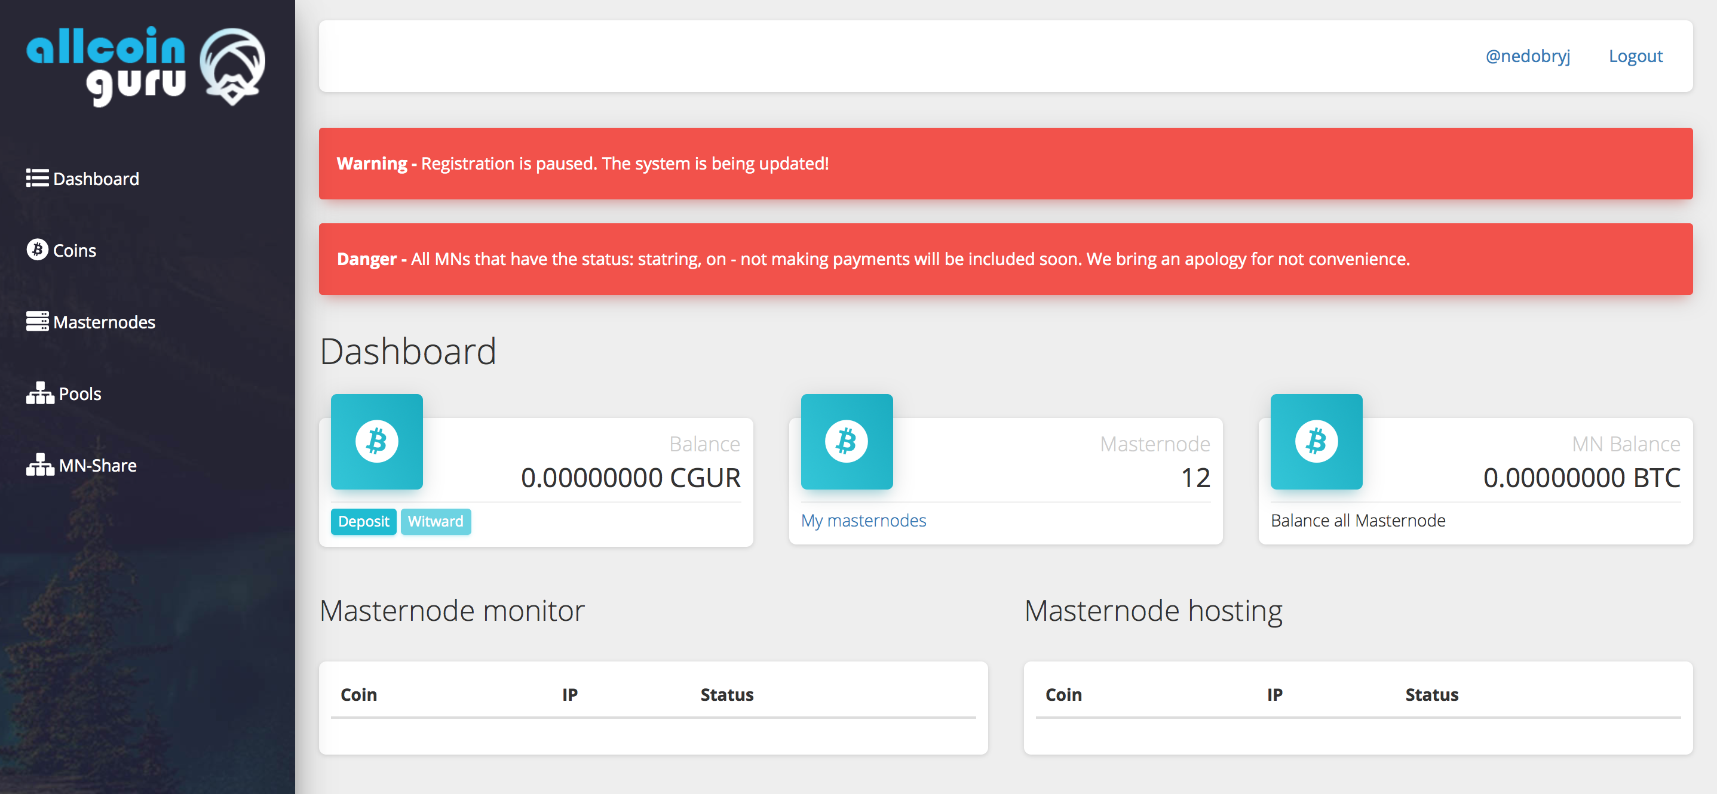The image size is (1717, 794).
Task: Click the allcoin guru logo
Action: (x=146, y=66)
